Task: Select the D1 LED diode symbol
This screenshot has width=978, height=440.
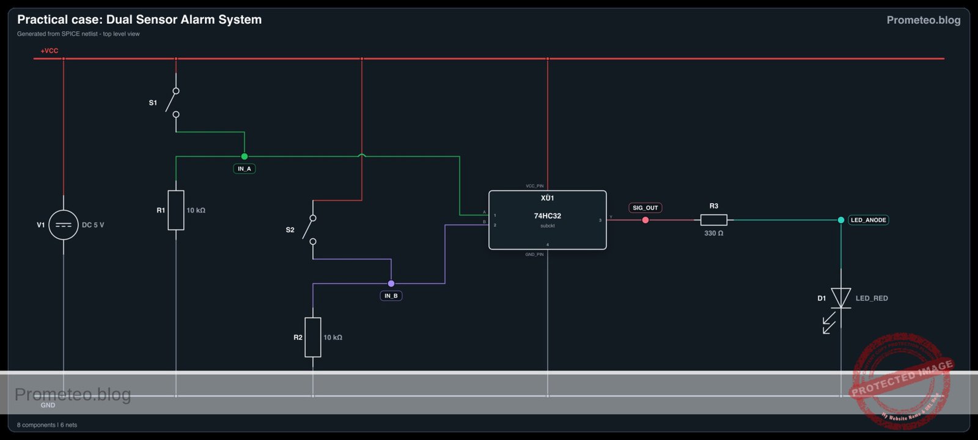Action: 841,299
